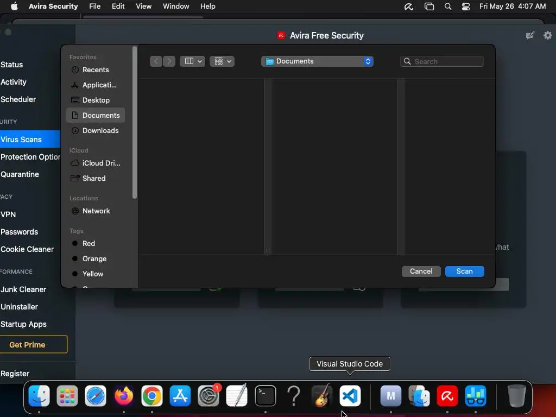The width and height of the screenshot is (556, 417).
Task: Open Spotlight search in menu bar
Action: (x=448, y=7)
